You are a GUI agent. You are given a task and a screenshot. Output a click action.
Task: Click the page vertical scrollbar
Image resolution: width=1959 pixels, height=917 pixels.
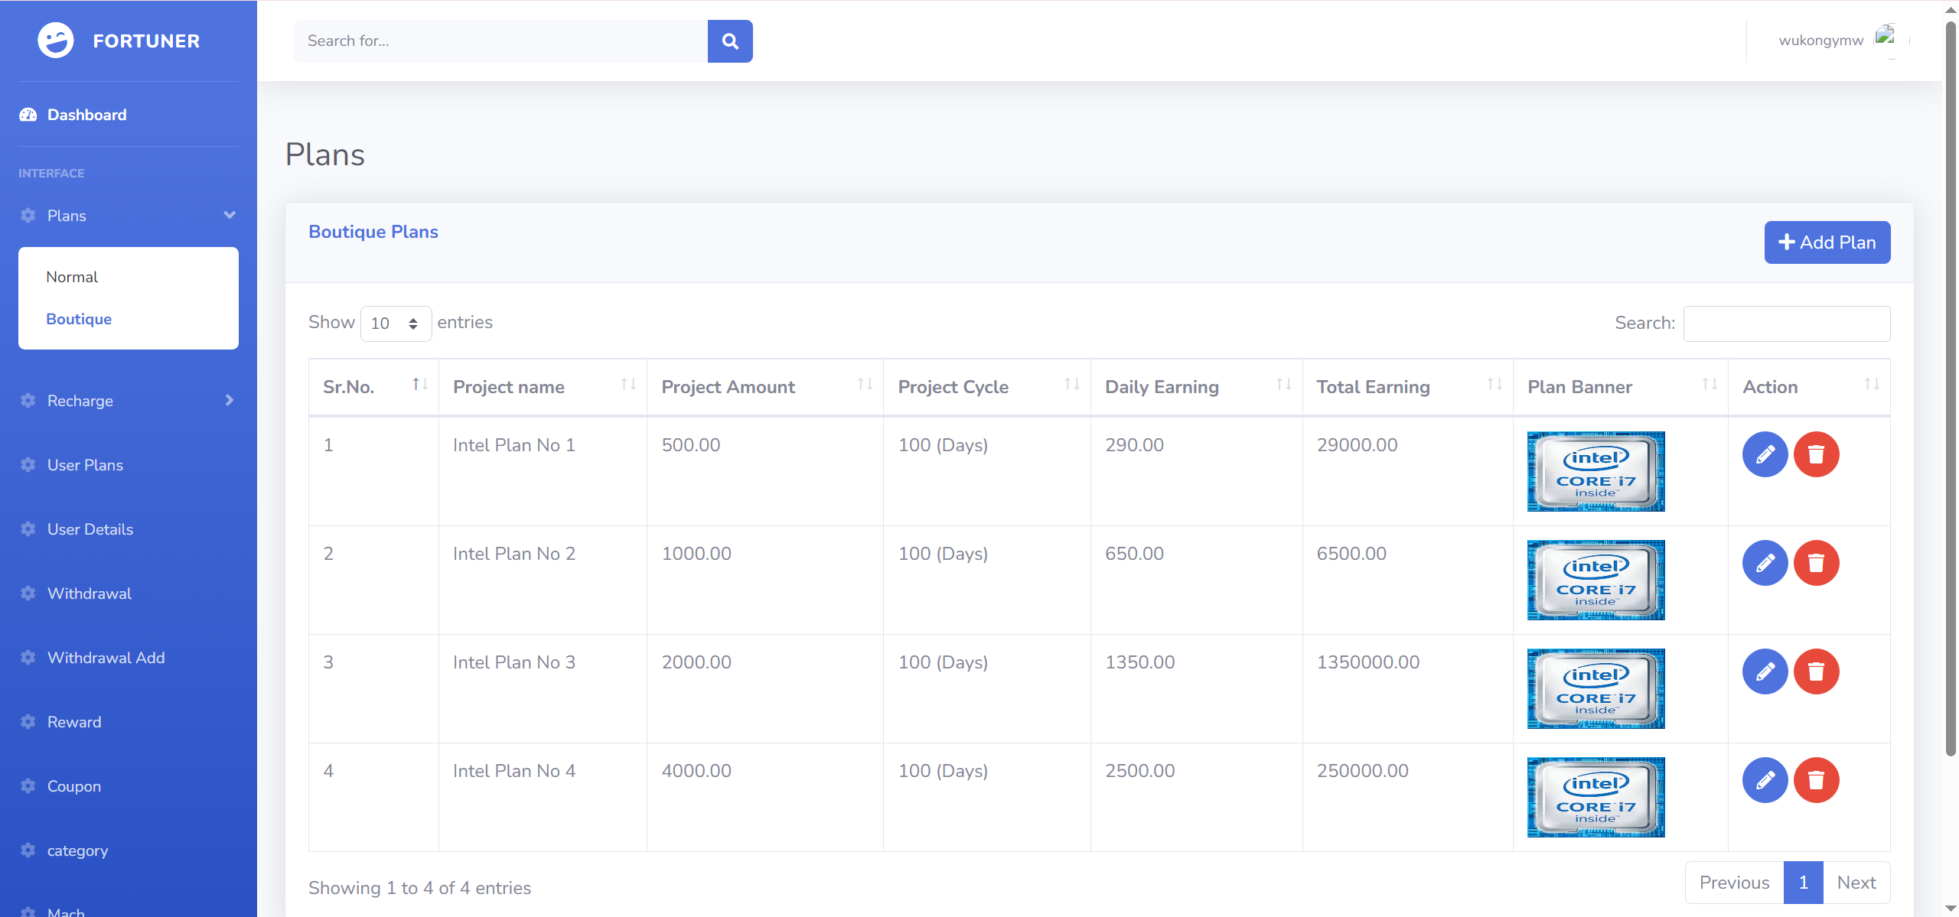click(x=1951, y=382)
